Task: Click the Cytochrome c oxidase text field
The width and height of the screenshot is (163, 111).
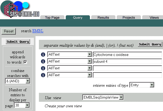Action: pos(128,55)
